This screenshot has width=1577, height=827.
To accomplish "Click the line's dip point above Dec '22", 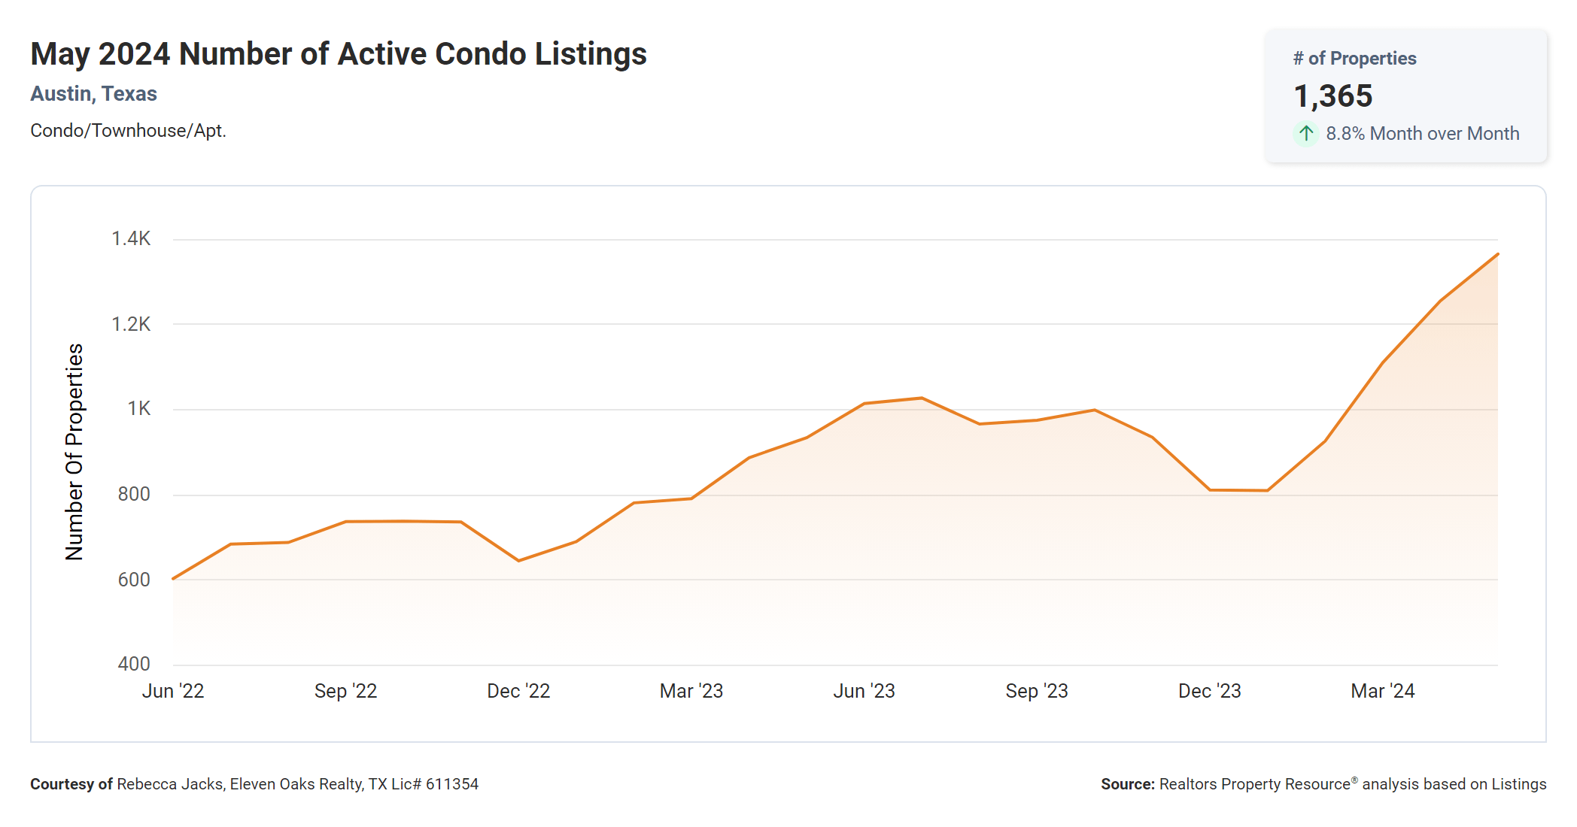I will 518,560.
